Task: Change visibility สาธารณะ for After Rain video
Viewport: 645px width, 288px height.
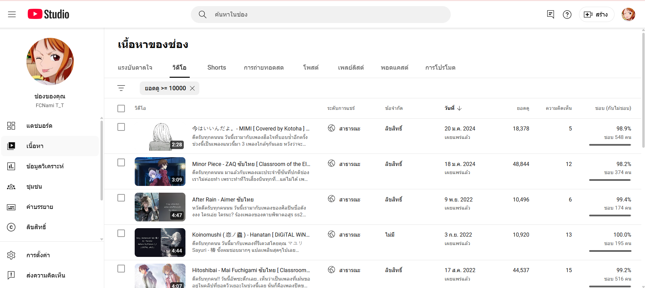Action: (x=344, y=199)
